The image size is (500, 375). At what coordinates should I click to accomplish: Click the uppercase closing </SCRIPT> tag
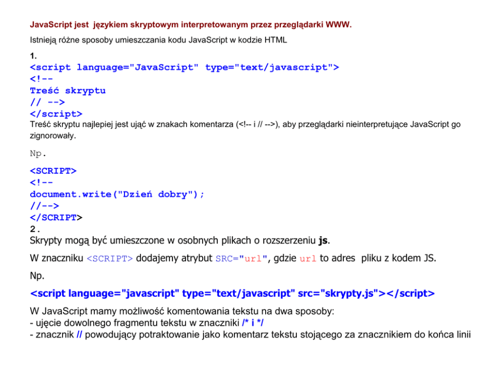click(x=56, y=218)
